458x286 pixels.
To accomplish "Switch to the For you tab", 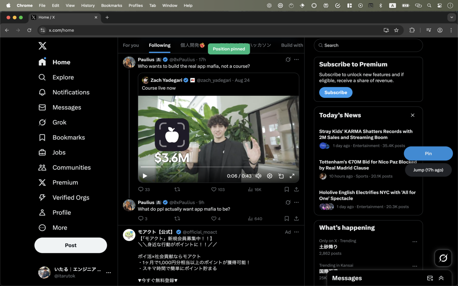I will pyautogui.click(x=131, y=45).
